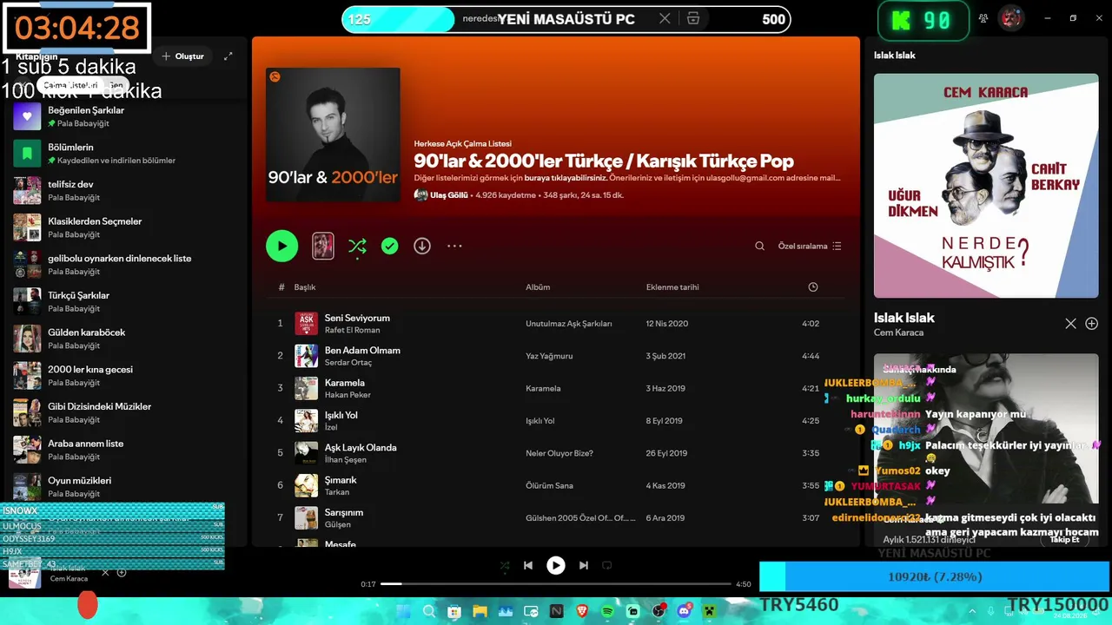The height and width of the screenshot is (625, 1112).
Task: Click the Oluştur create button
Action: (182, 56)
